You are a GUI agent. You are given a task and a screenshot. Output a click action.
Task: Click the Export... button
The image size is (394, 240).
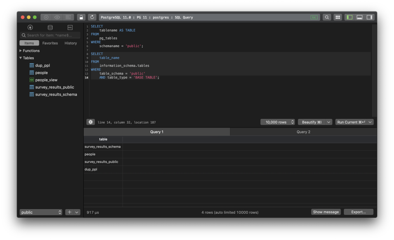[358, 212]
